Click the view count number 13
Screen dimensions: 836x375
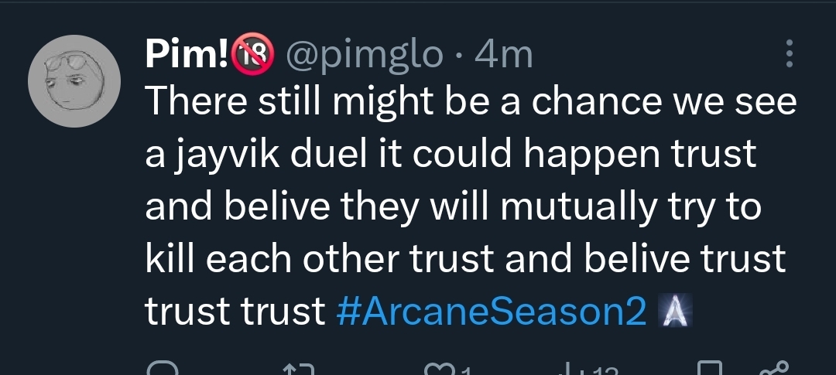pyautogui.click(x=596, y=370)
